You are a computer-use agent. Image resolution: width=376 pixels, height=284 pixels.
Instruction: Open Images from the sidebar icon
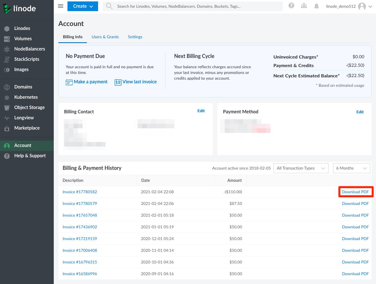coord(7,69)
